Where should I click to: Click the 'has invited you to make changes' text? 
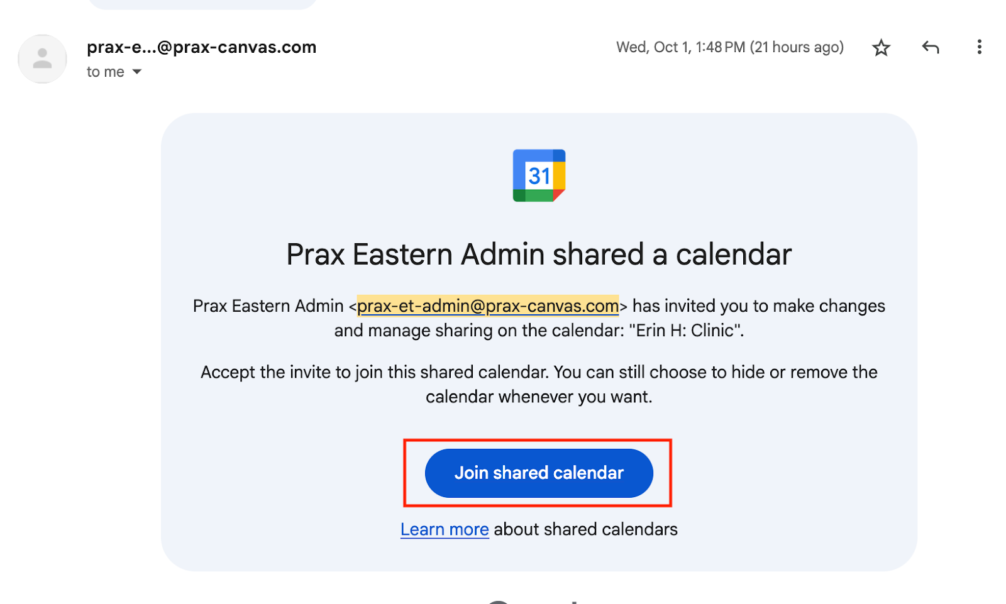pyautogui.click(x=758, y=306)
